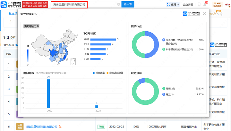Click the 企查查 logo in the dialog header

(191, 14)
